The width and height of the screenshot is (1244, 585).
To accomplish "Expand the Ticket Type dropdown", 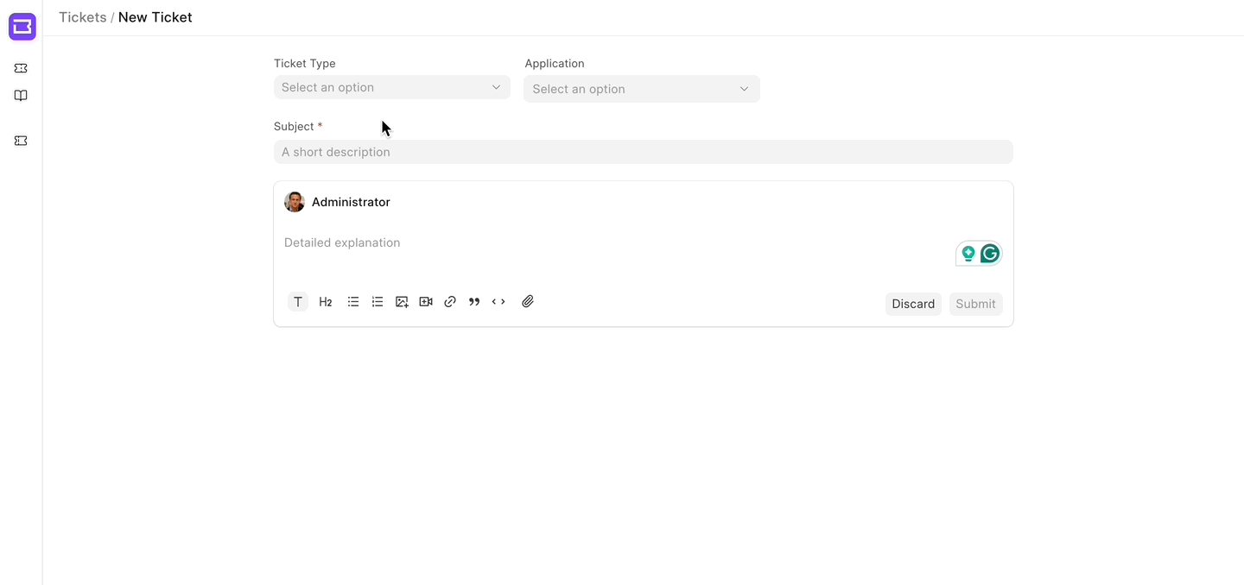I will click(x=391, y=87).
